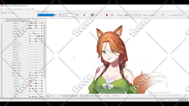Adjust the Body Y slider
This screenshot has width=189, height=106.
click(36, 83)
